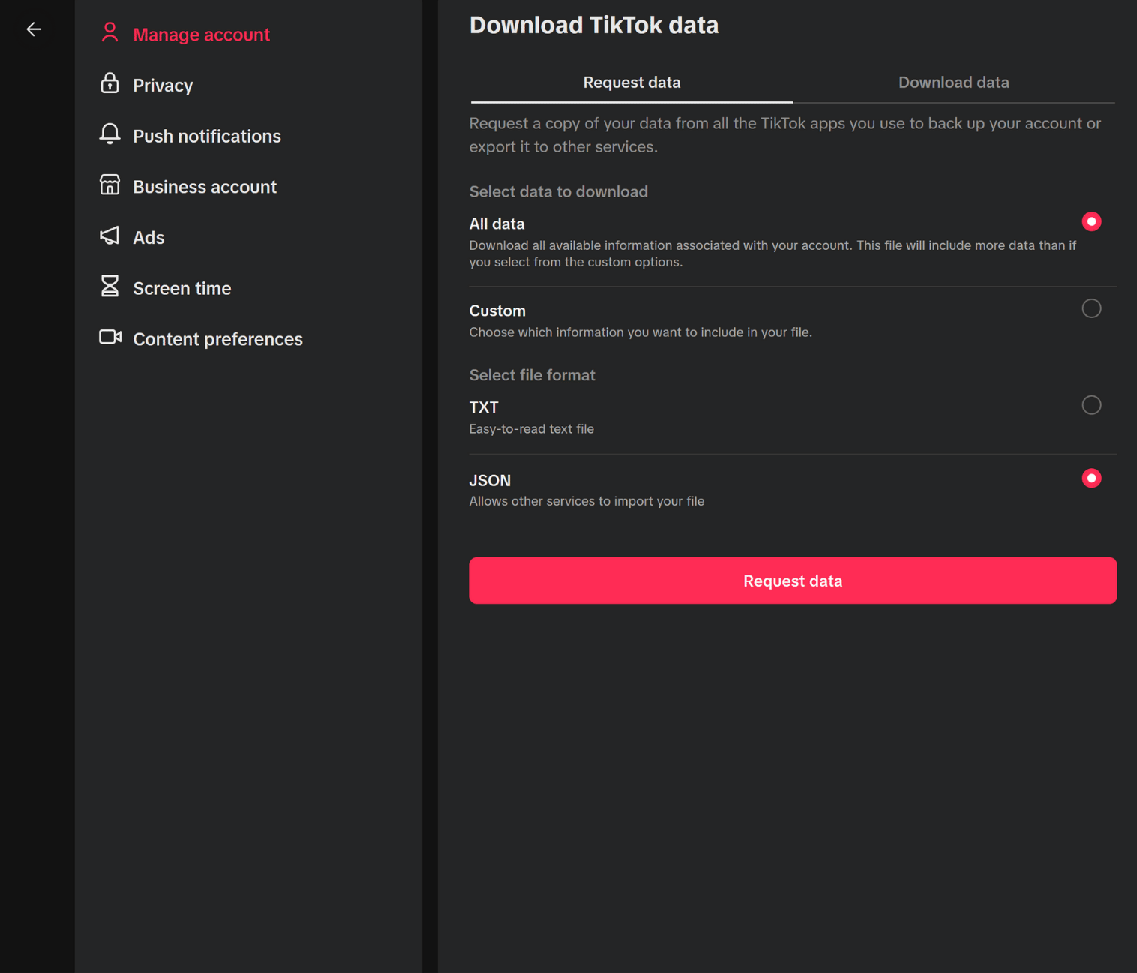
Task: Click the Manage account person icon
Action: pyautogui.click(x=109, y=33)
